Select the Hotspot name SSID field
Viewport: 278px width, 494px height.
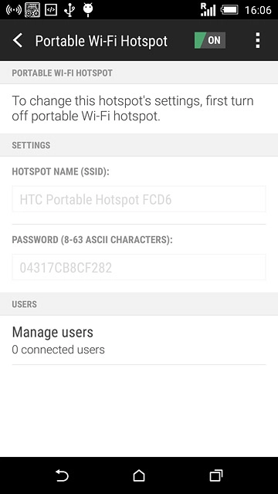point(139,199)
